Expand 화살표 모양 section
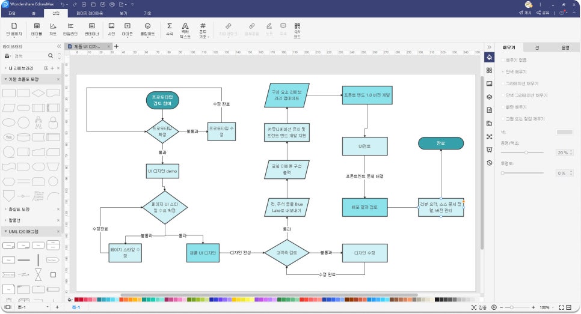 pos(5,210)
